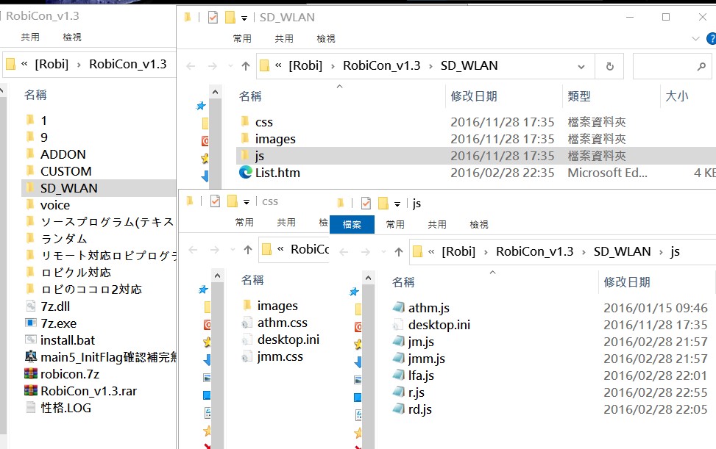Open the 共用 tab in js window
The width and height of the screenshot is (716, 449).
point(437,225)
